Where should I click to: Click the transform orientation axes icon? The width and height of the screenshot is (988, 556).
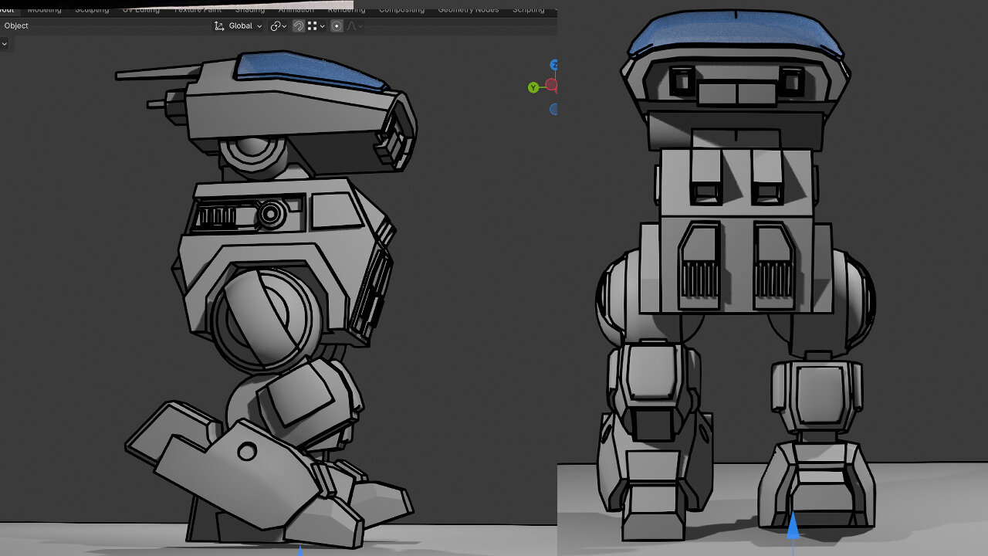click(x=219, y=25)
